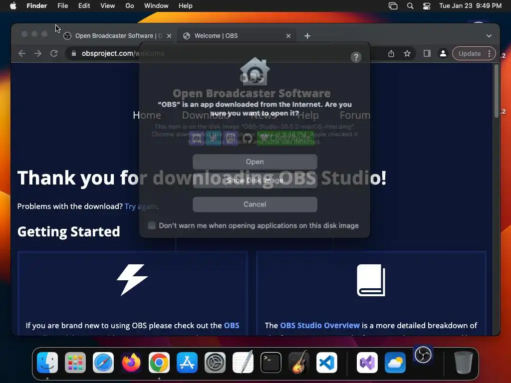The image size is (511, 383).
Task: Go forward in Chrome
Action: coord(38,53)
